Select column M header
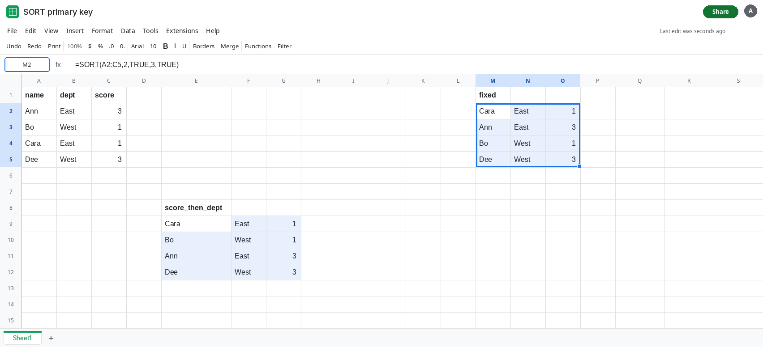Image resolution: width=763 pixels, height=347 pixels. pos(493,81)
